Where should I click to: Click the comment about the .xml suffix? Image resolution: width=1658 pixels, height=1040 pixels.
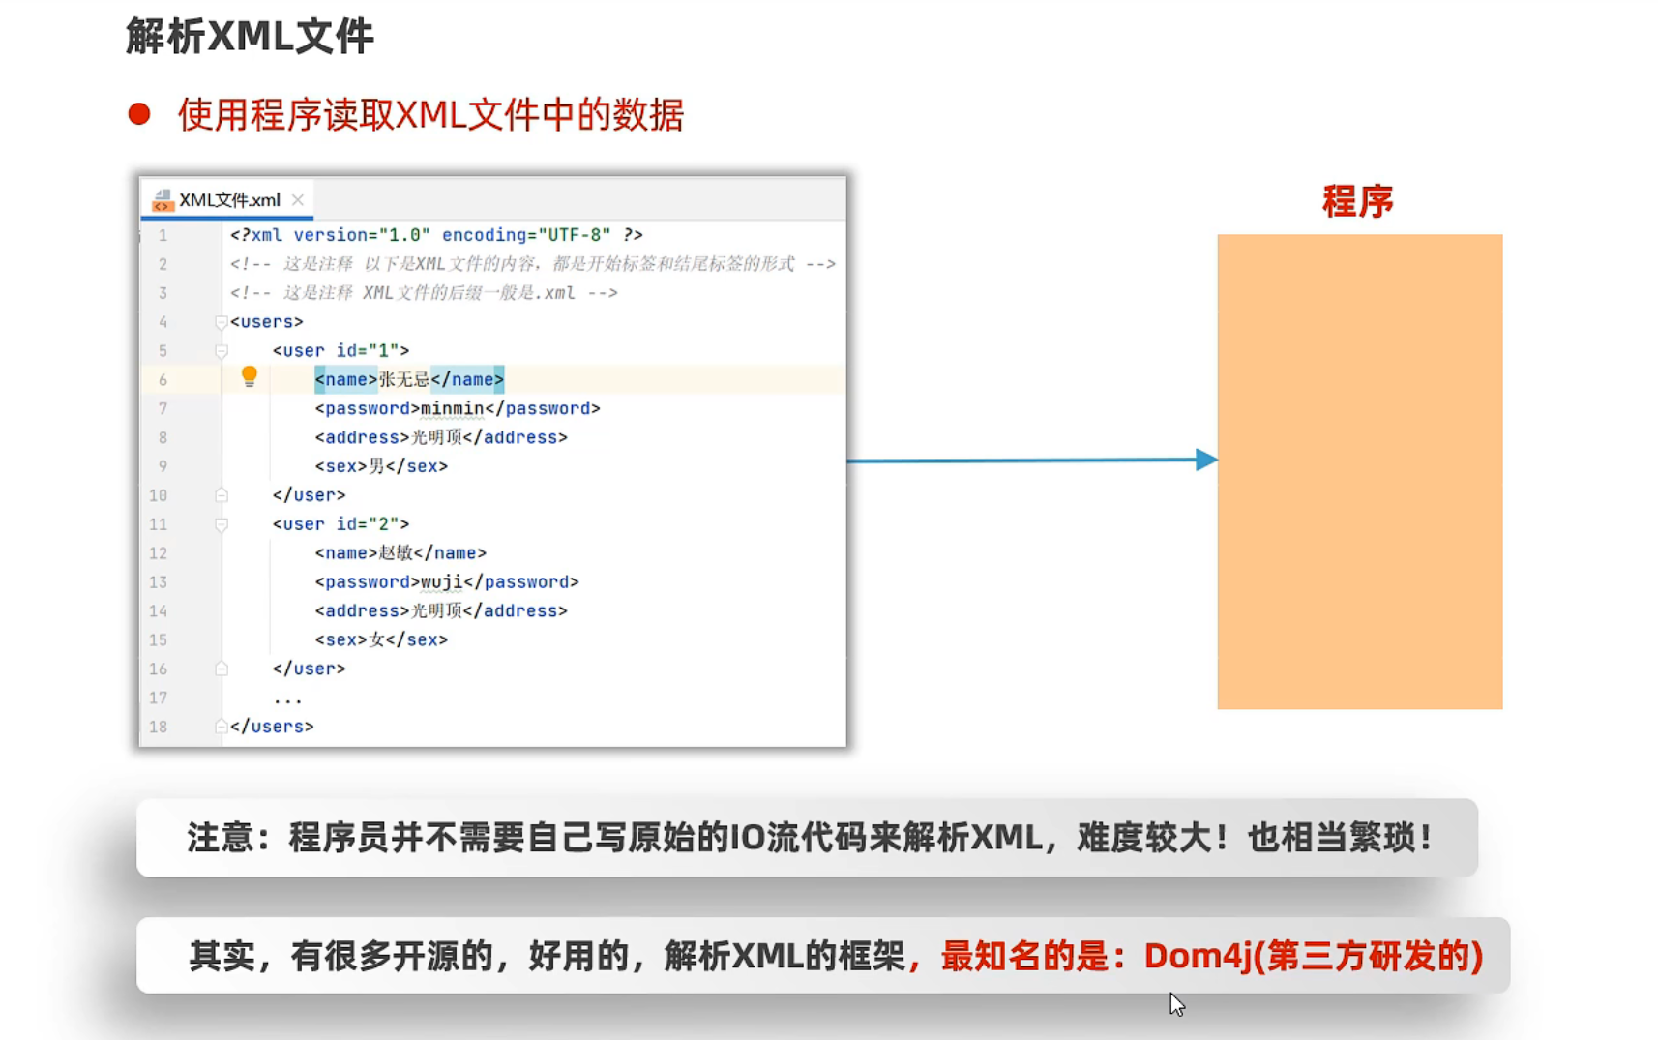pyautogui.click(x=424, y=293)
